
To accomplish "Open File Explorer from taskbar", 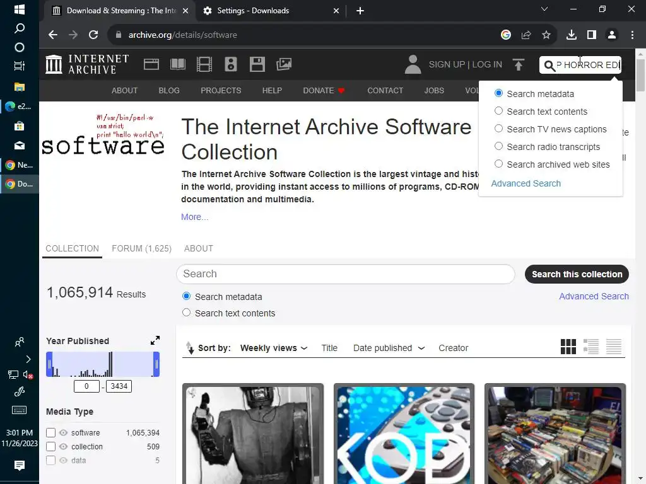I will point(20,86).
